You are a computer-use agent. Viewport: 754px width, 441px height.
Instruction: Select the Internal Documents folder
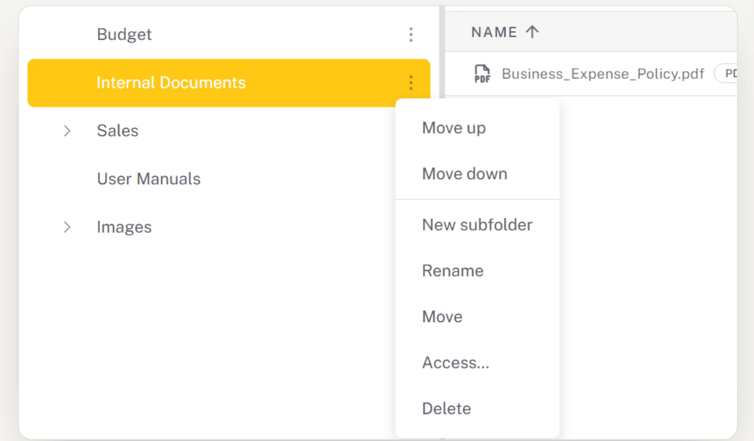coord(229,83)
